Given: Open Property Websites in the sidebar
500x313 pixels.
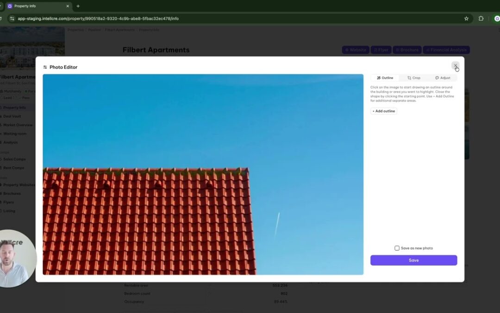Looking at the screenshot, I should point(18,185).
